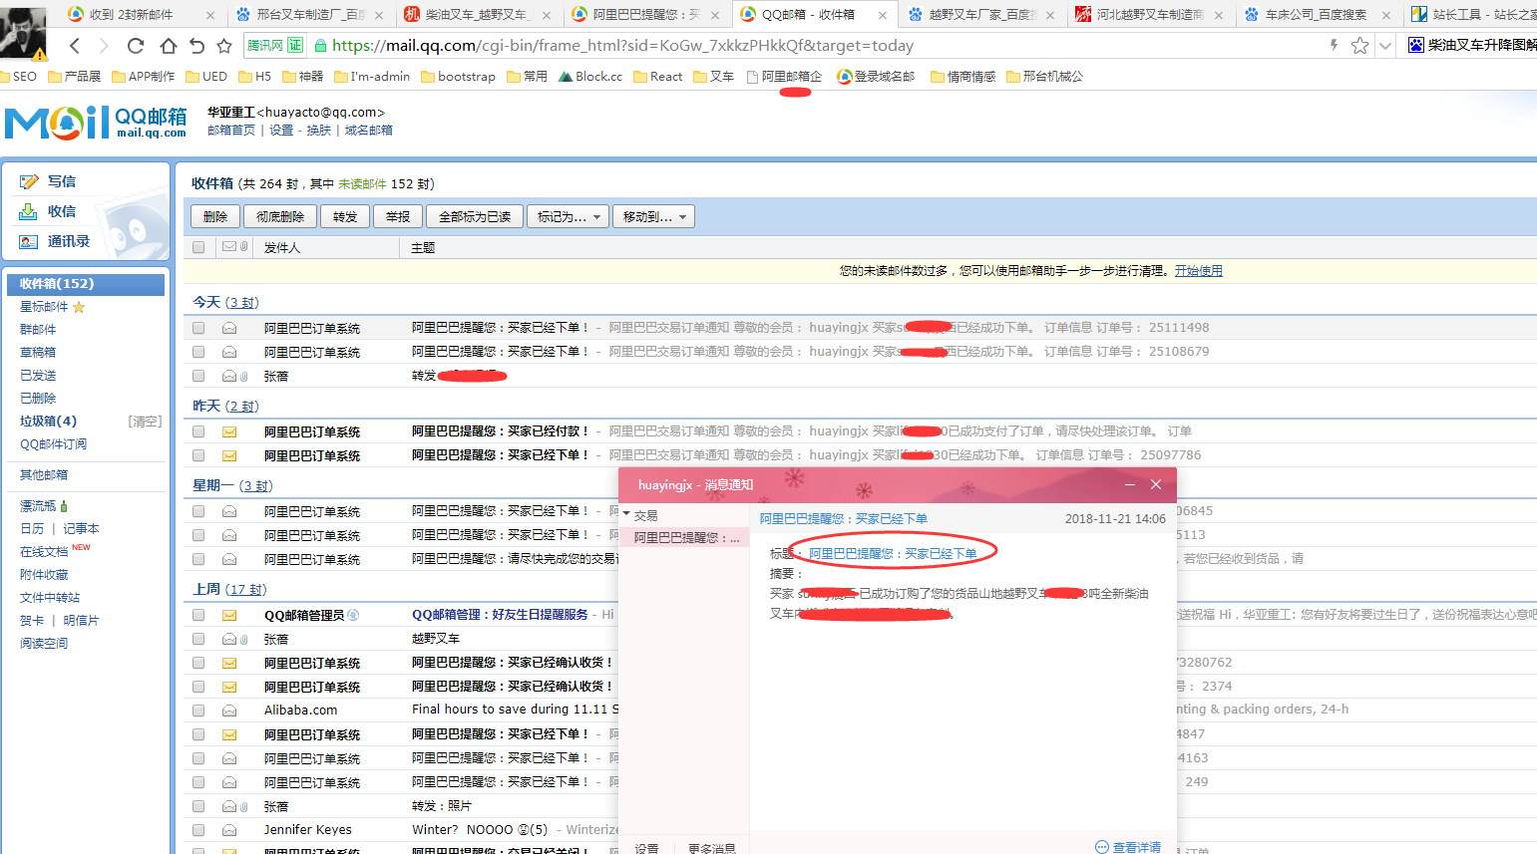
Task: Check the 买家已经付款 mail checkbox
Action: point(198,431)
